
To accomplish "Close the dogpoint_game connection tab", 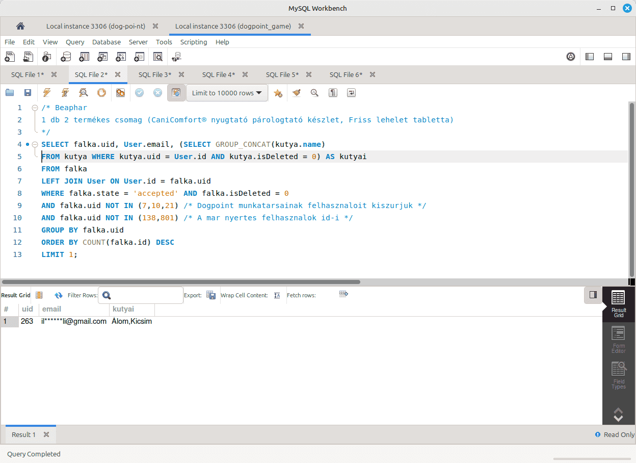I will pos(301,26).
